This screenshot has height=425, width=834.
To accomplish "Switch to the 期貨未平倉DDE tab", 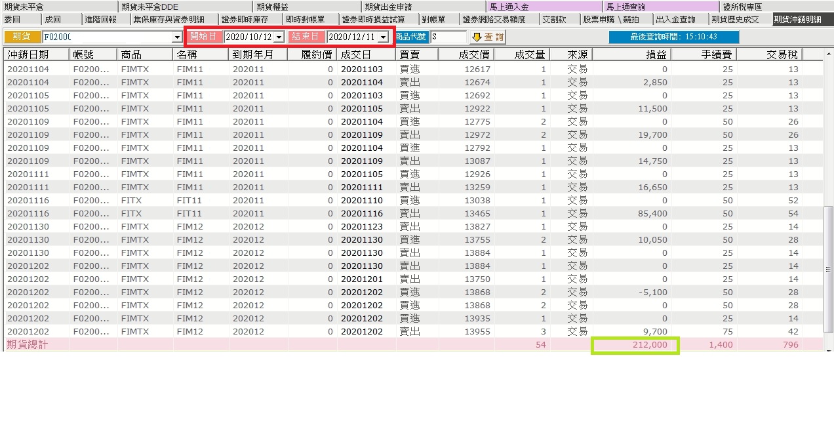I will pyautogui.click(x=186, y=7).
